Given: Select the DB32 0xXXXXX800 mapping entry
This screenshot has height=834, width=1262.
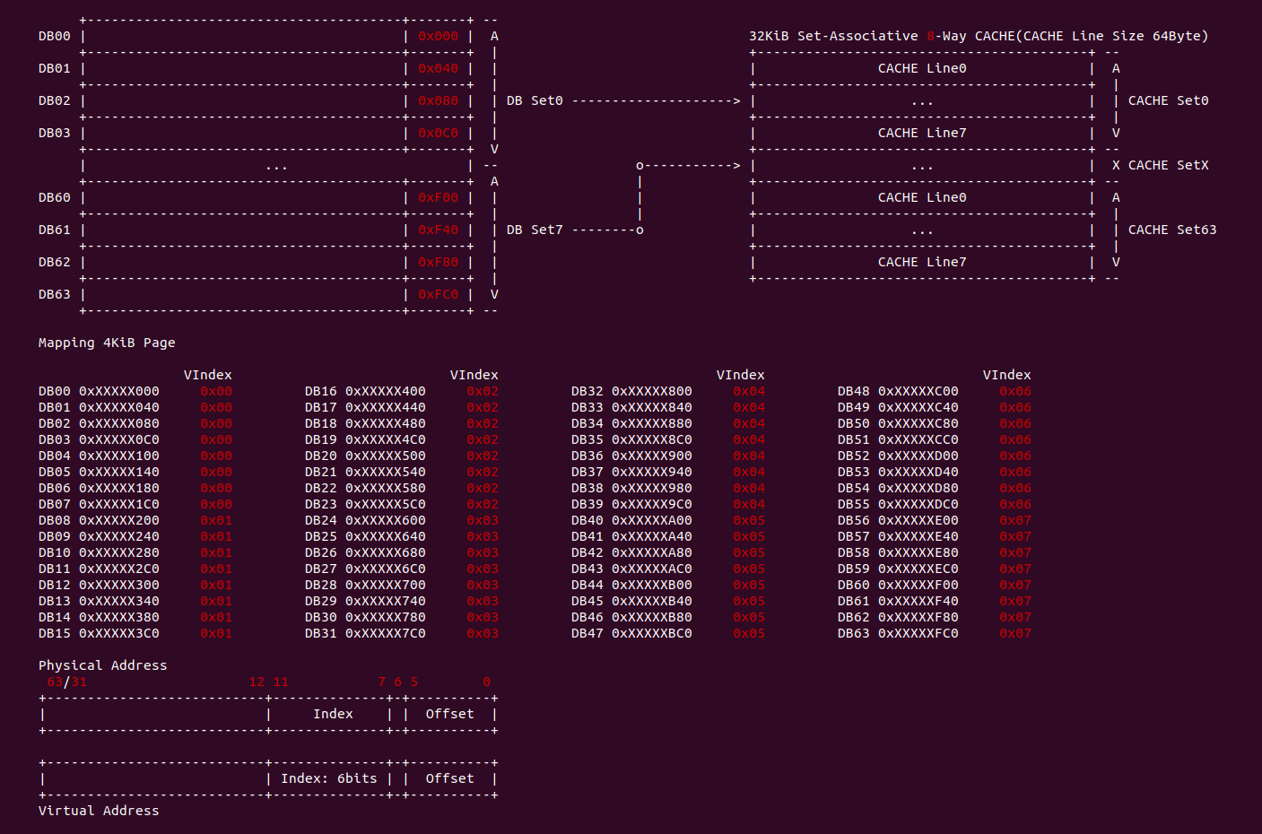Looking at the screenshot, I should coord(631,392).
